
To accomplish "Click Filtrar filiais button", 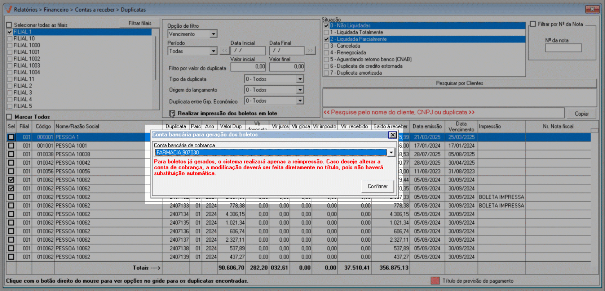I will point(140,23).
